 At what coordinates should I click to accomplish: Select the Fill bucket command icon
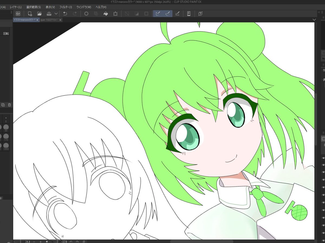106,14
